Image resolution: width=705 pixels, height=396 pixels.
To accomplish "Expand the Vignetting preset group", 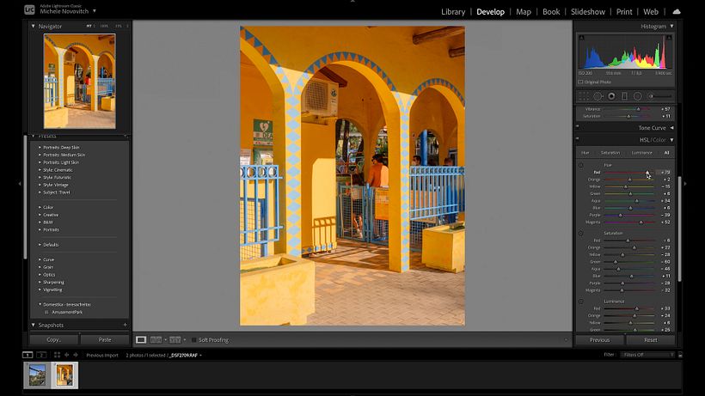I will (40, 289).
